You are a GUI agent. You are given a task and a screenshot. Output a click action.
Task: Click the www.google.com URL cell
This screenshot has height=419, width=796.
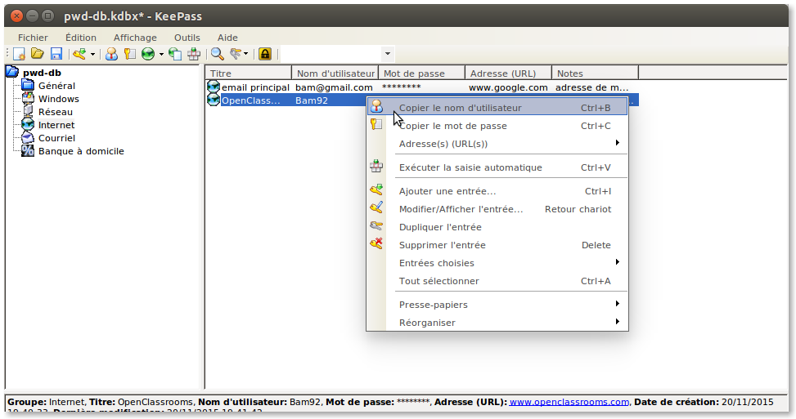(x=508, y=87)
